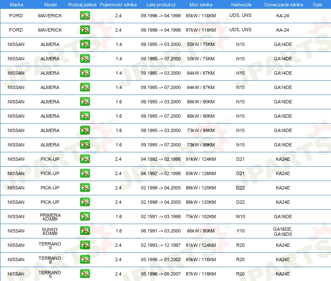Select capacity 2.4 in 12.1997 Terrano row
Image resolution: width=331 pixels, height=281 pixels.
click(x=118, y=245)
